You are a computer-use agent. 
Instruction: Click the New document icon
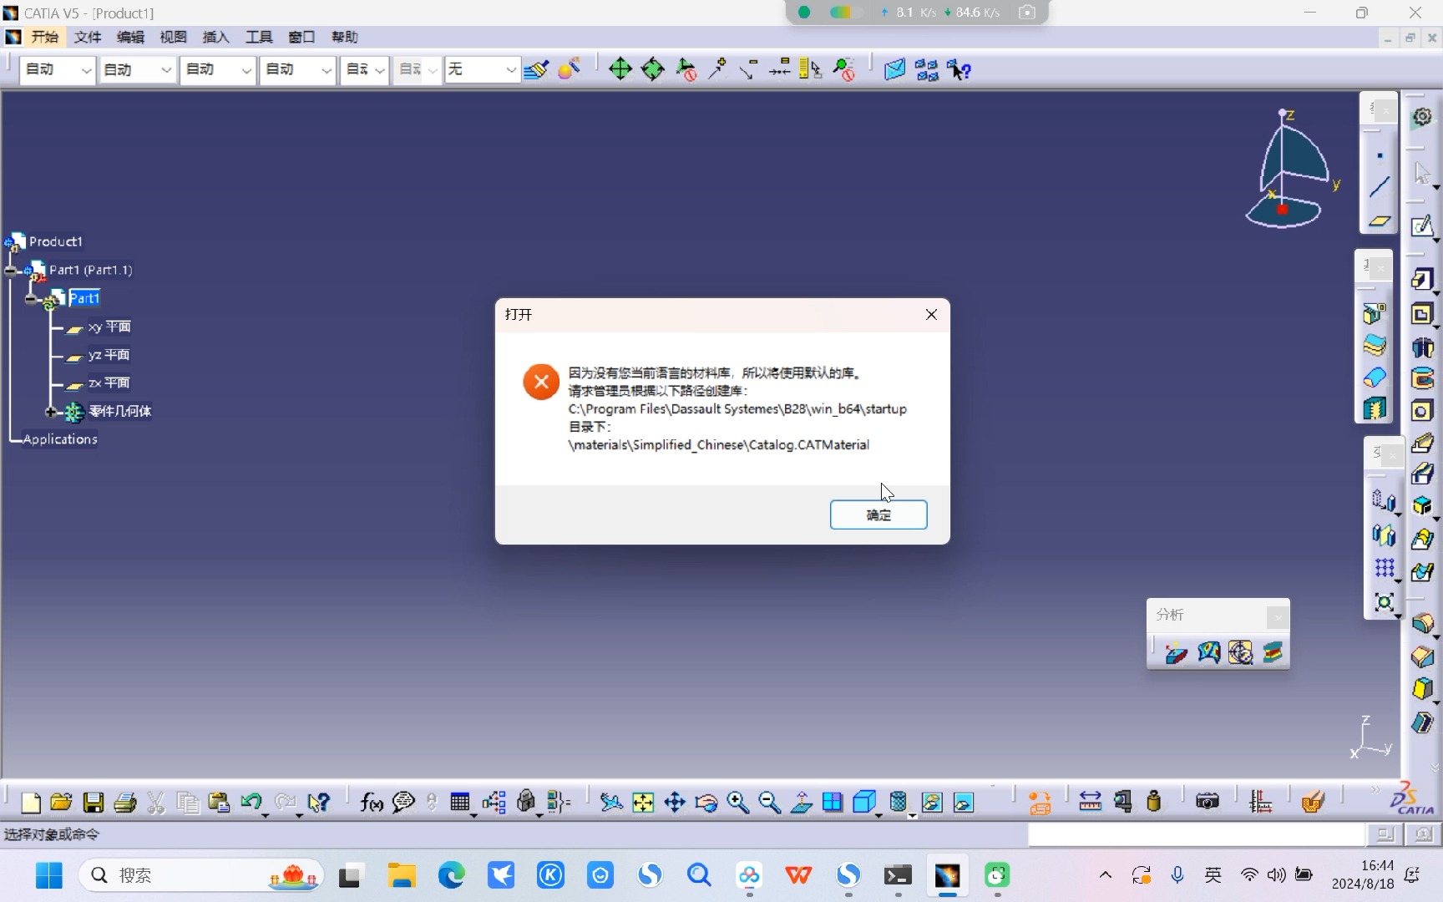30,803
